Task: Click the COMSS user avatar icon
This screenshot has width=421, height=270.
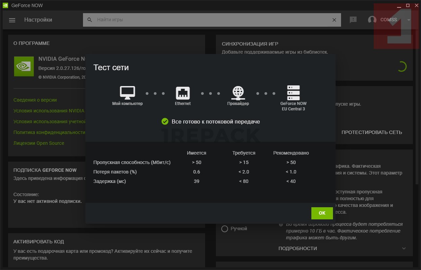Action: pyautogui.click(x=372, y=20)
